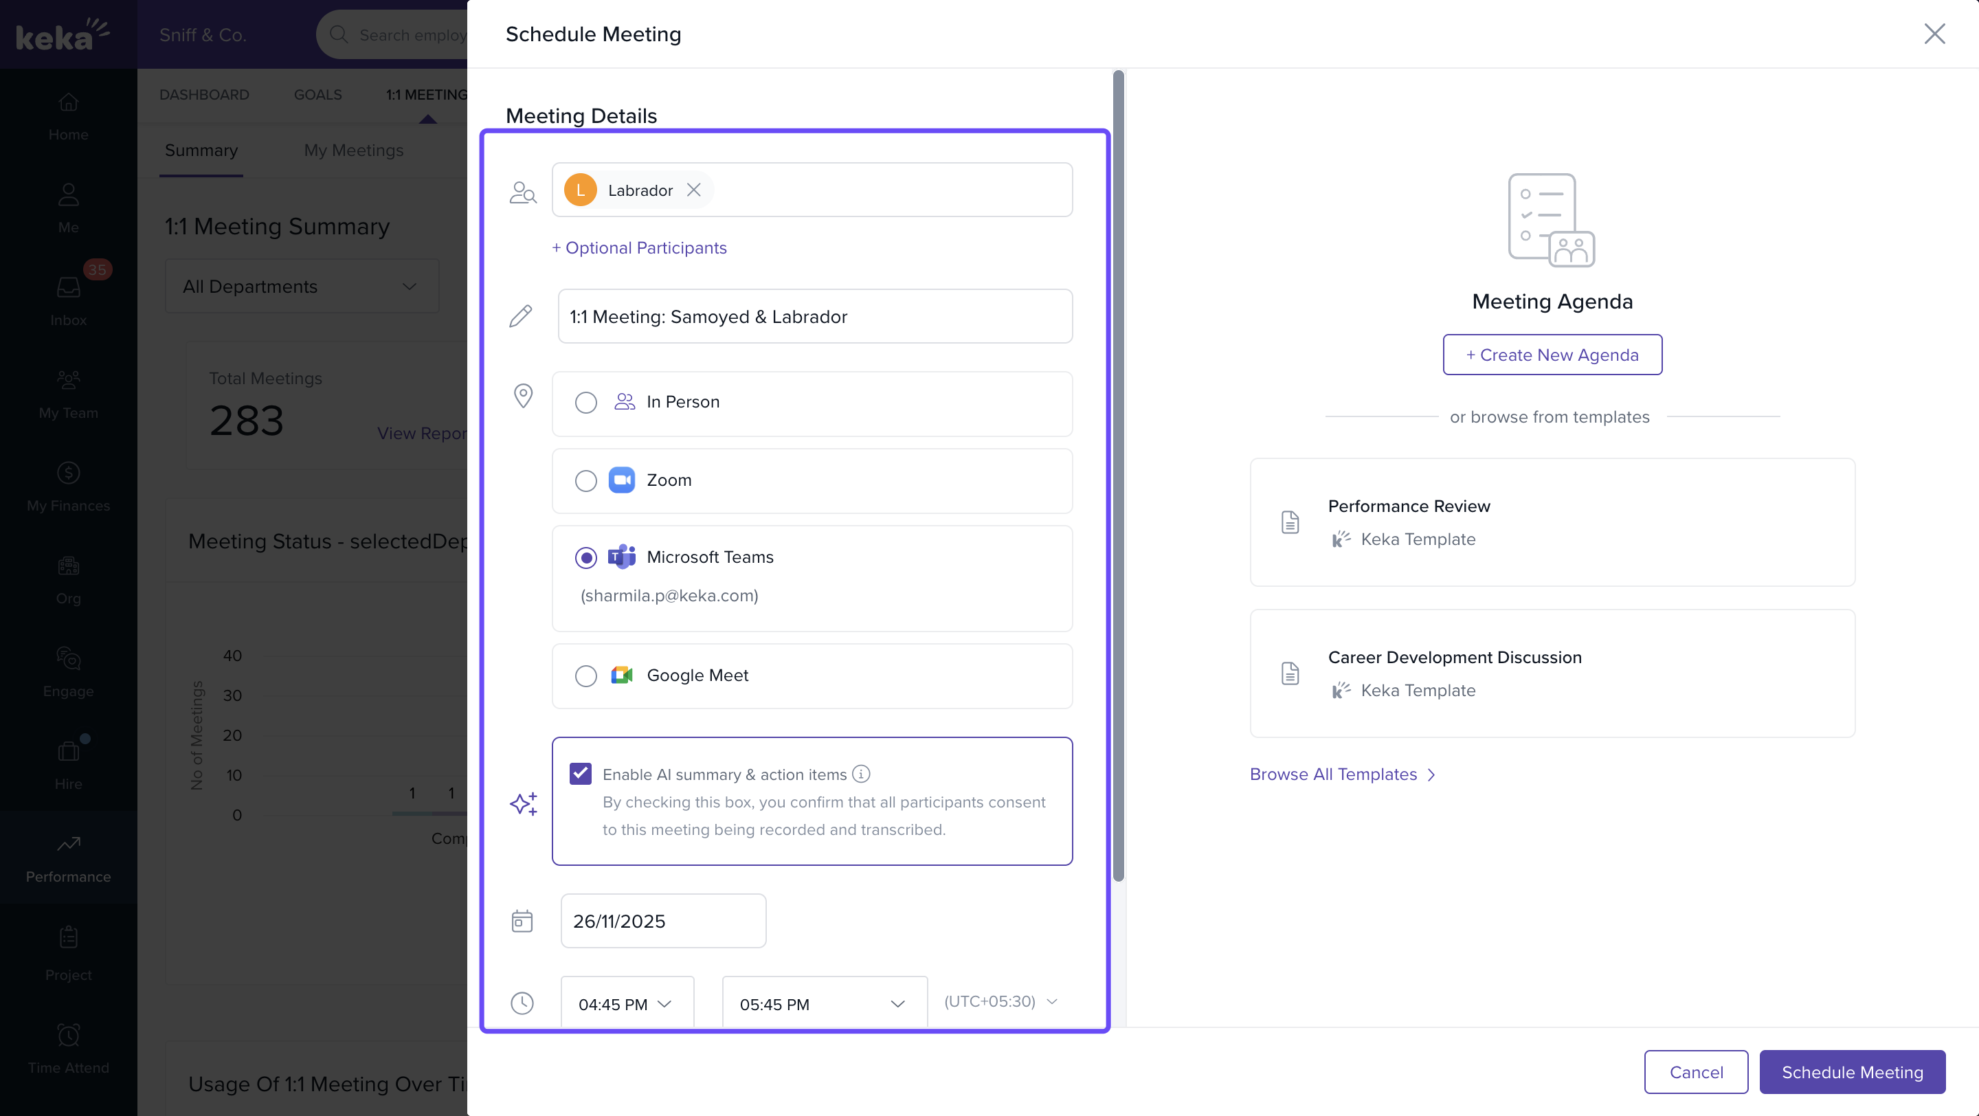Switch to the My Meetings tab

point(353,150)
